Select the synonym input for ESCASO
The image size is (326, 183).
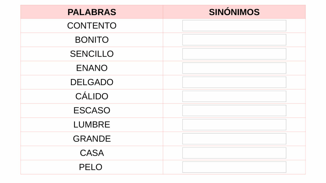[234, 110]
